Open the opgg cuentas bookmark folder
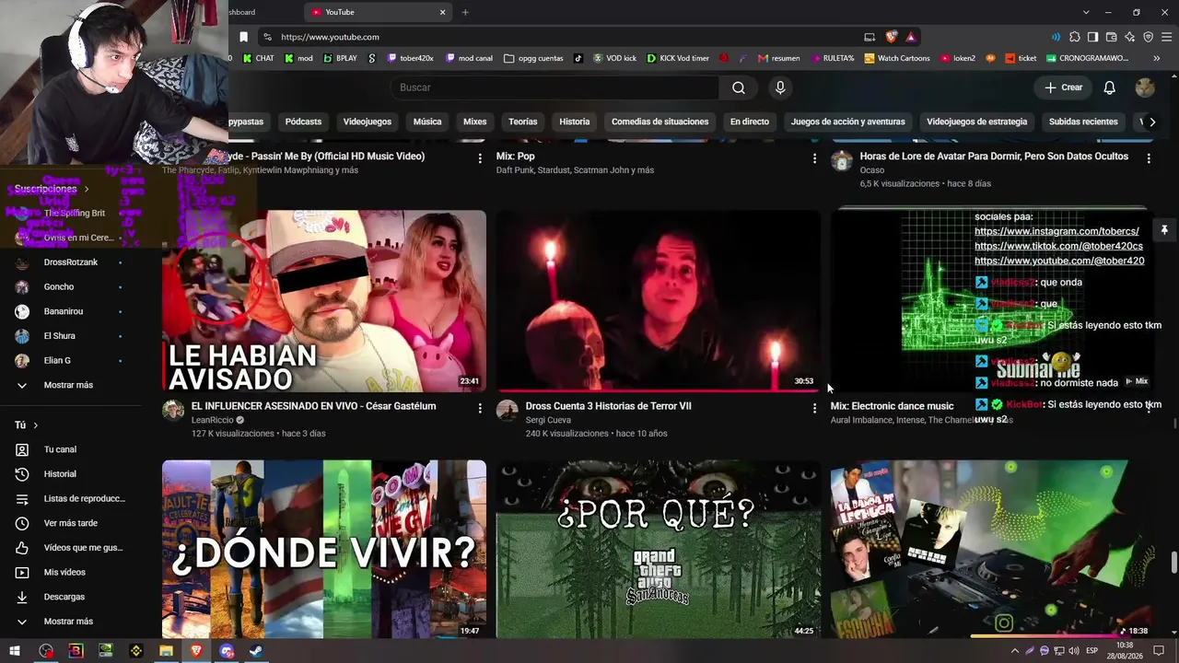This screenshot has height=663, width=1179. click(533, 58)
